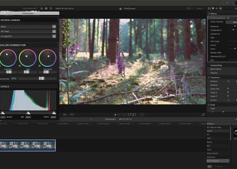Click the Black level value field 0.0
This screenshot has width=237, height=169.
pyautogui.click(x=3, y=117)
